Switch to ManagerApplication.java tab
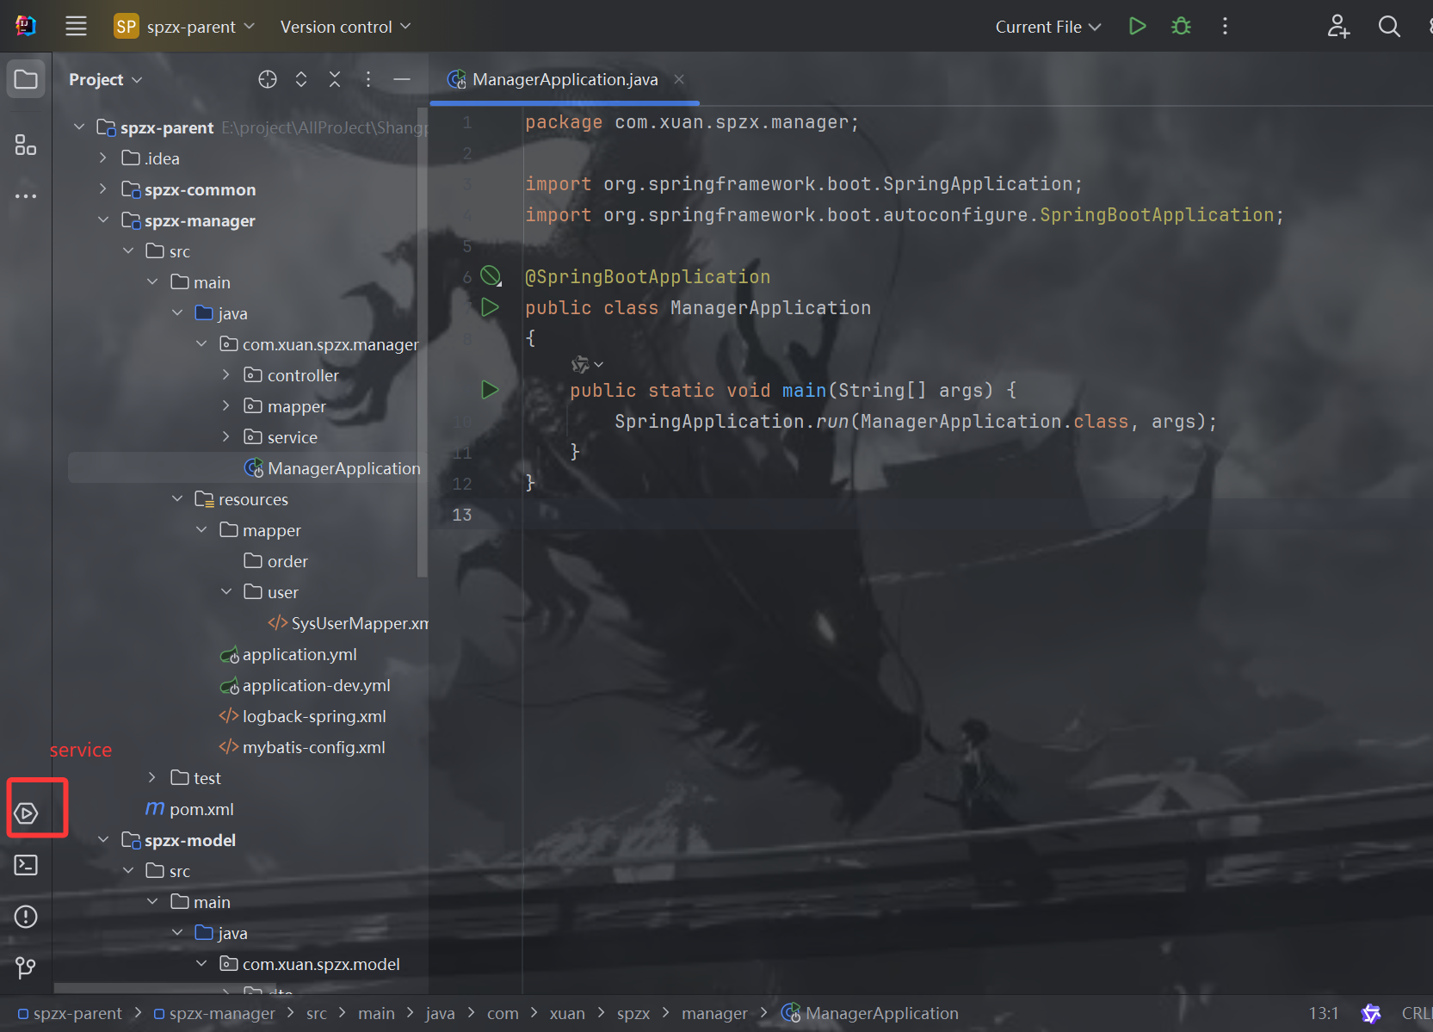This screenshot has width=1433, height=1032. point(565,79)
